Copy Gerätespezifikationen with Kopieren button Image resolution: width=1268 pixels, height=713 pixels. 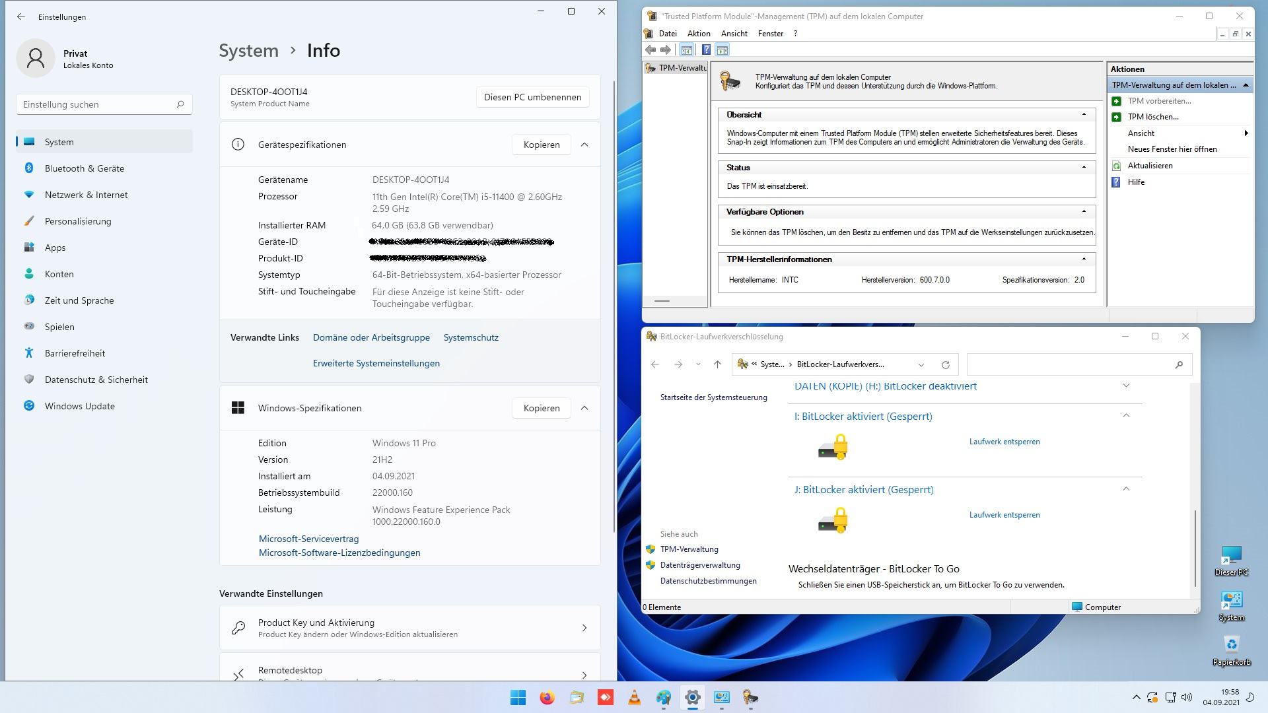pyautogui.click(x=542, y=145)
